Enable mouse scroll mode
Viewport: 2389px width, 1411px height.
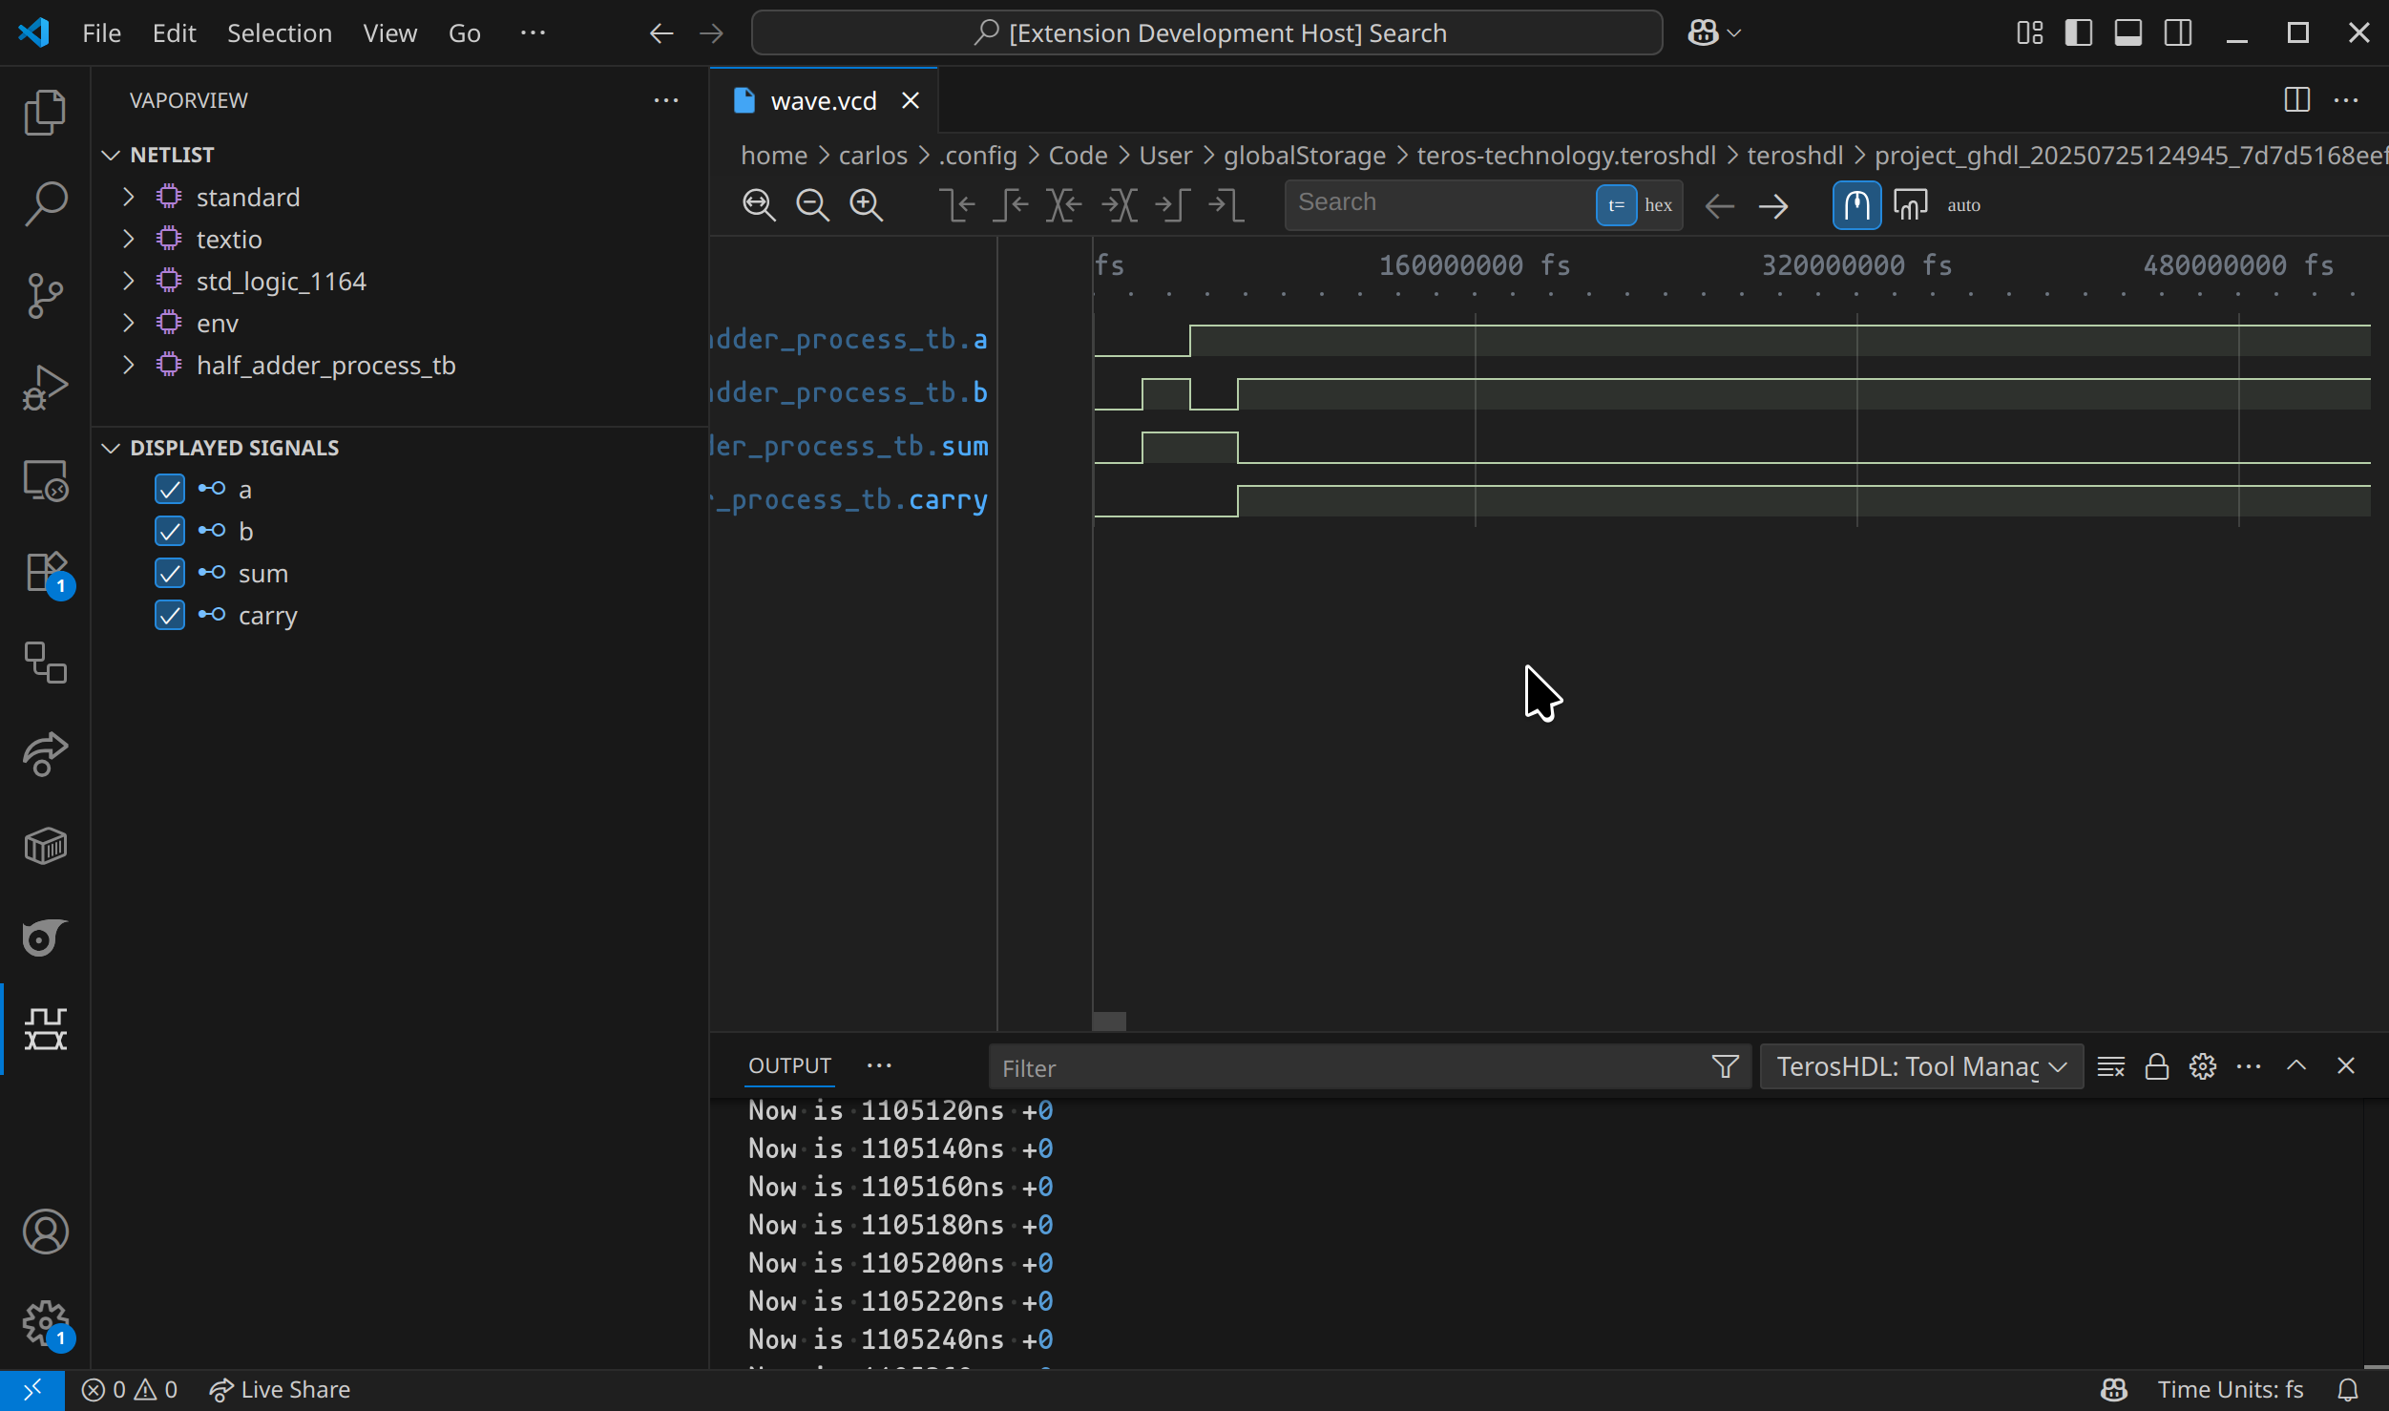1856,205
